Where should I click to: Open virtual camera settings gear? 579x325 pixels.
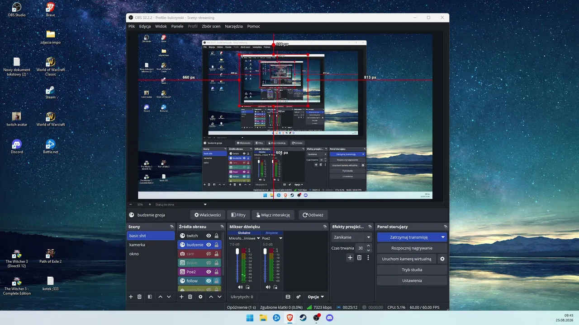(x=442, y=259)
